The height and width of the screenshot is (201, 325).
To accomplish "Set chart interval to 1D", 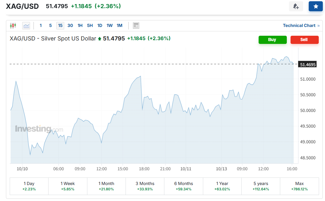I will pyautogui.click(x=100, y=26).
